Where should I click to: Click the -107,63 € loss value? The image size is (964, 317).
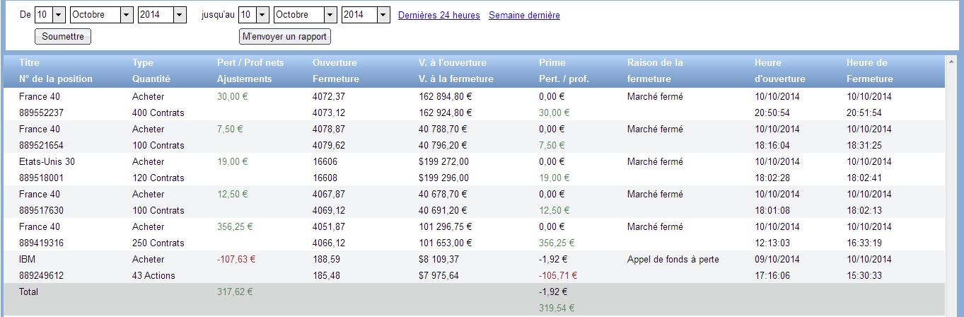pyautogui.click(x=236, y=259)
